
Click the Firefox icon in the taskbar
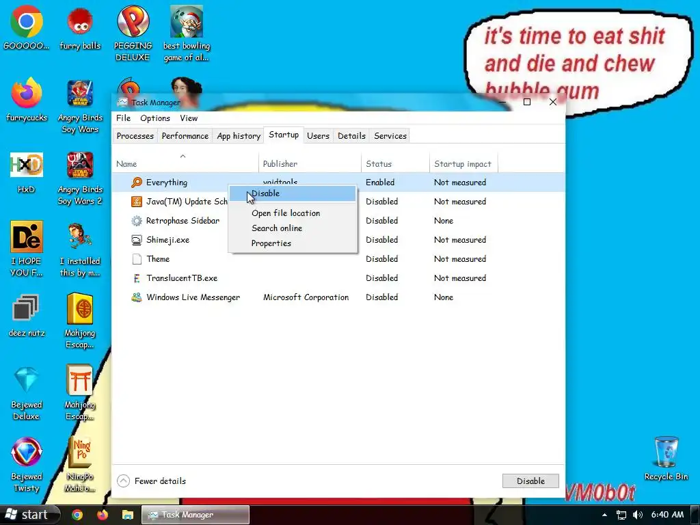coord(103,515)
